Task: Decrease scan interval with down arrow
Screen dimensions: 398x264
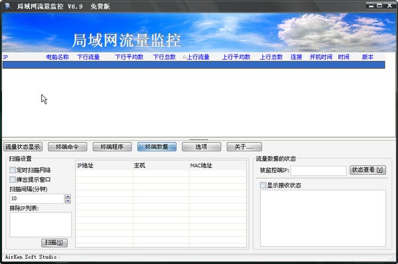Action: tap(68, 201)
